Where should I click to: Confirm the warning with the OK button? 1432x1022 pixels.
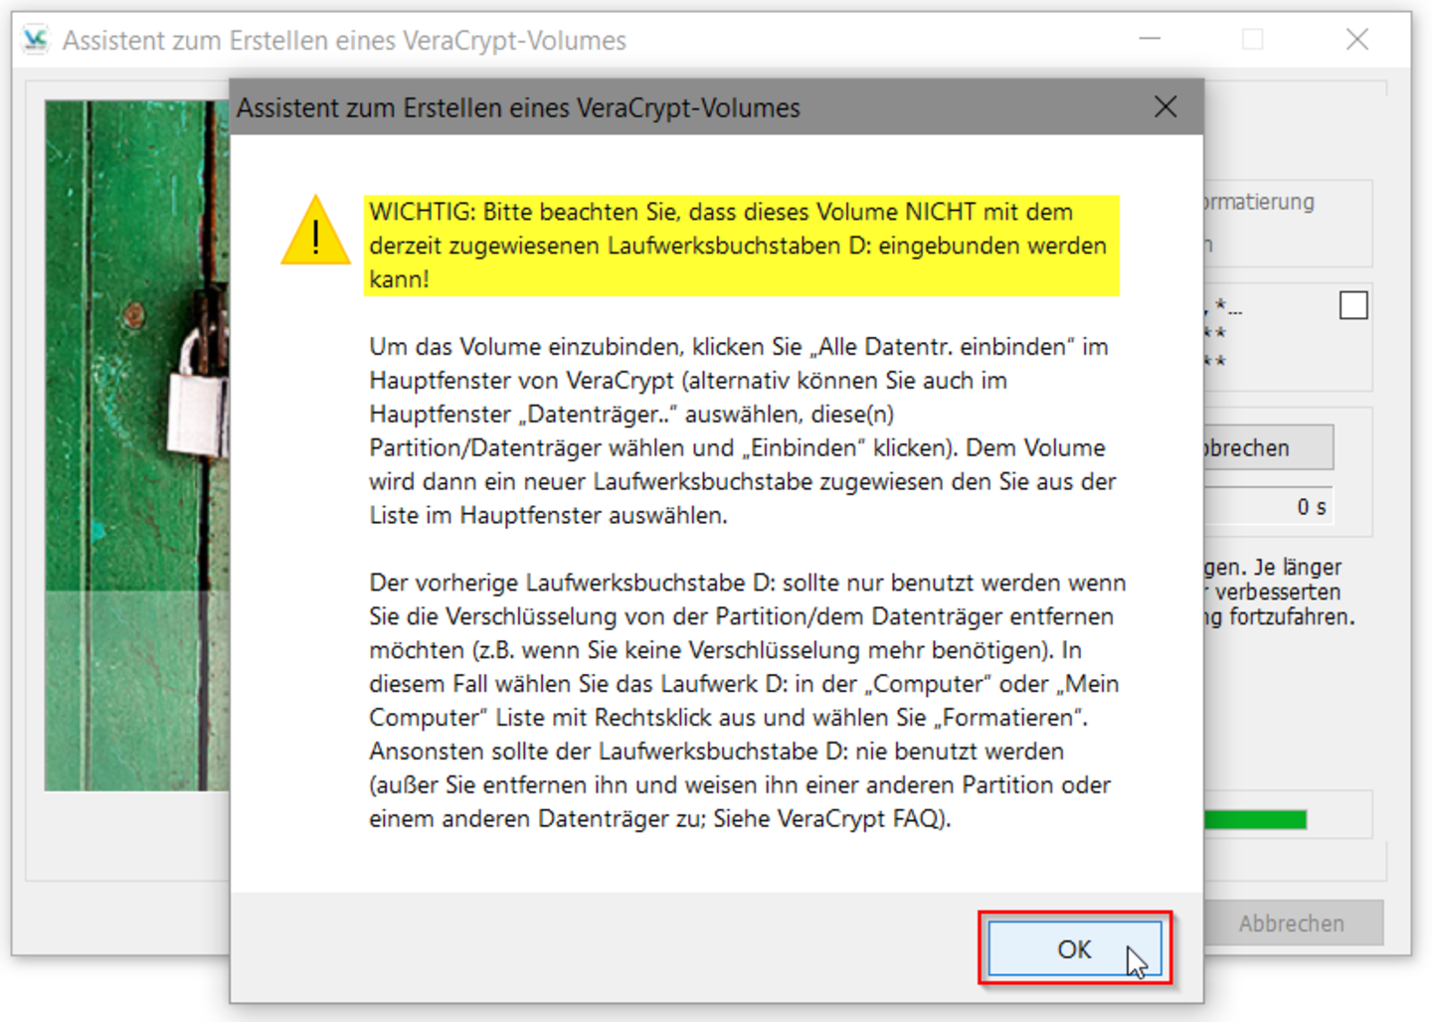[1074, 948]
